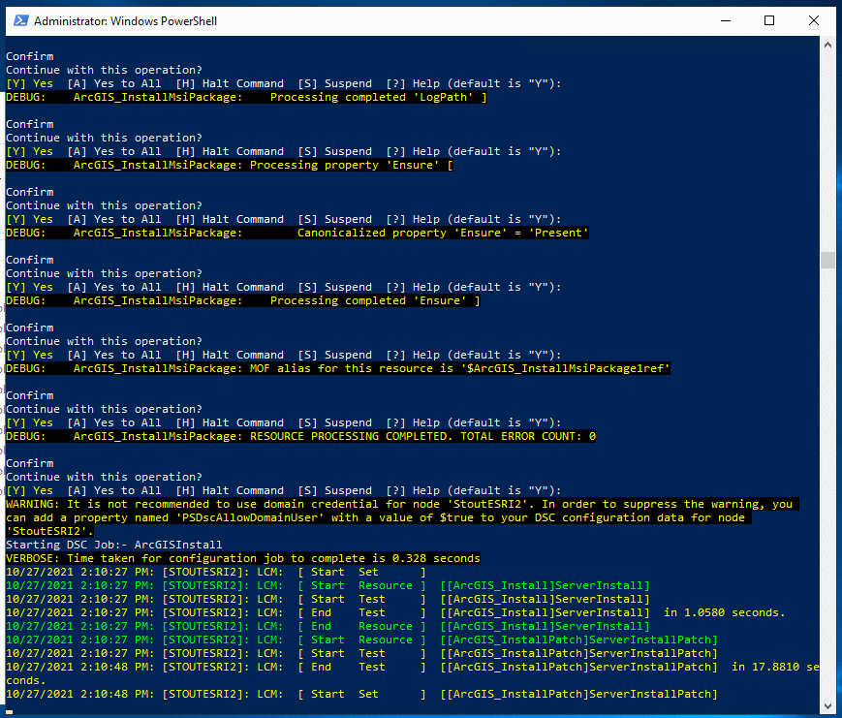Minimize the PowerShell window

pyautogui.click(x=727, y=19)
